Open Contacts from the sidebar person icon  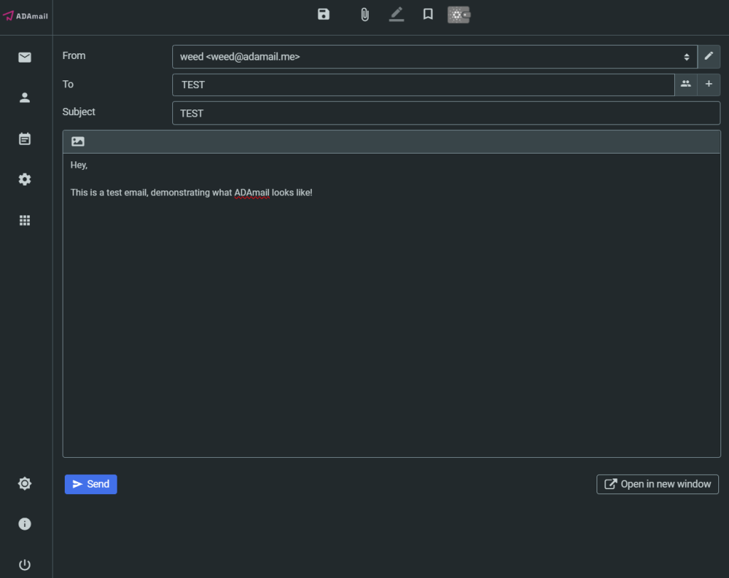coord(25,97)
